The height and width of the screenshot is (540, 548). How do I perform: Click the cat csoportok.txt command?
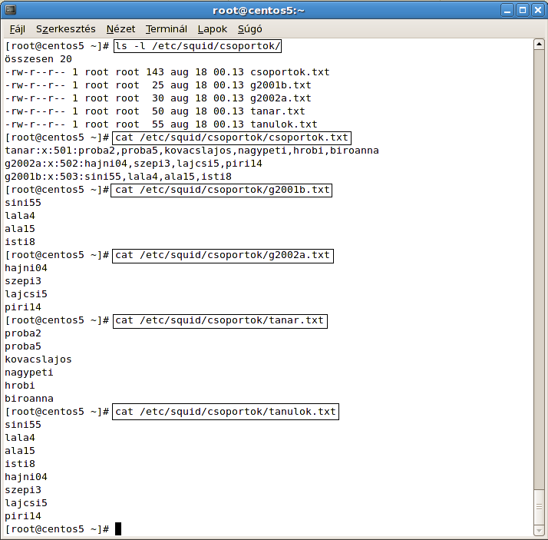tap(231, 137)
